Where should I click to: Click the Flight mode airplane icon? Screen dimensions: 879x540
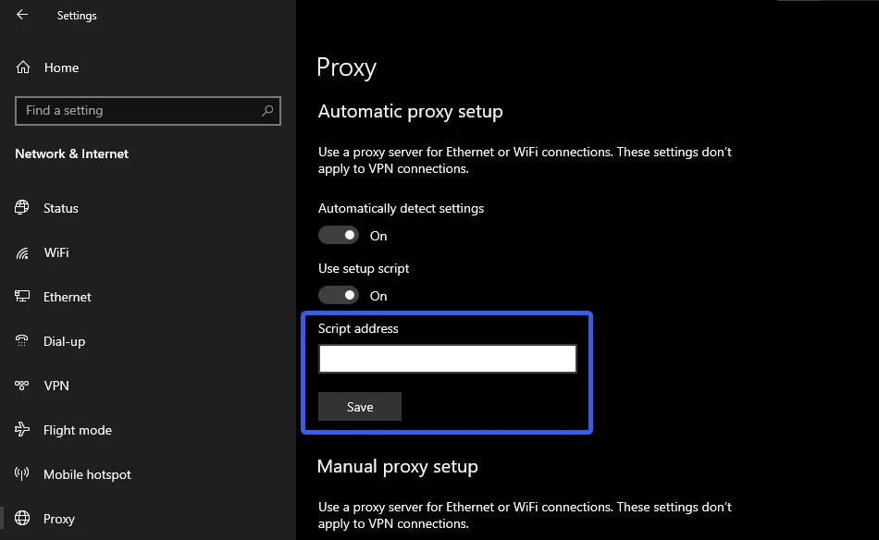(x=23, y=430)
